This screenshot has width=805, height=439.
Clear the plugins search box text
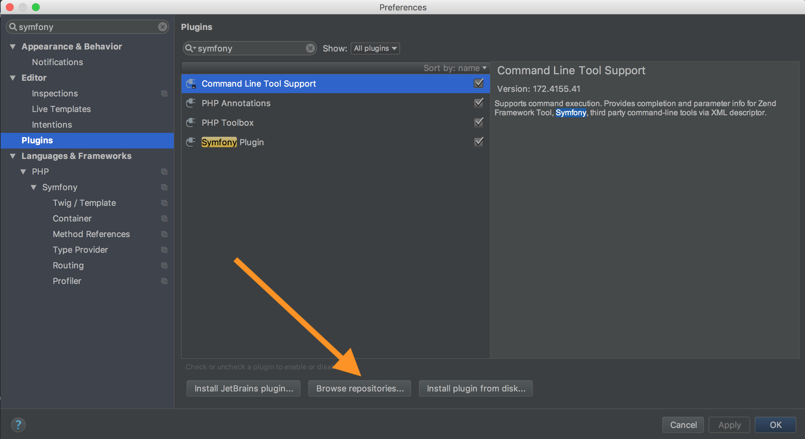pyautogui.click(x=310, y=48)
